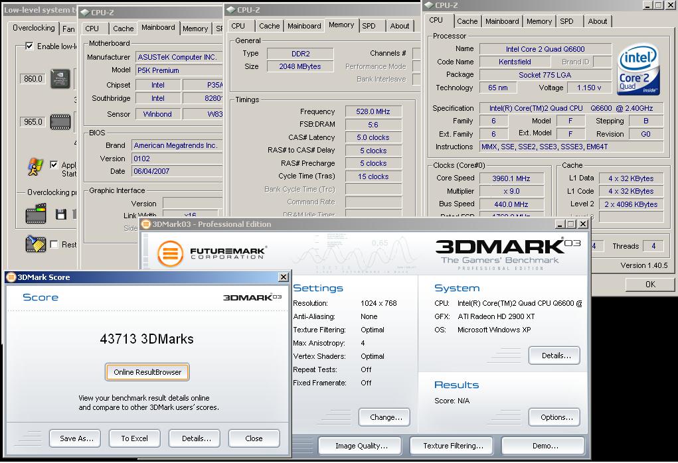Click the Save As... button
Viewport: 678px width, 463px height.
[x=76, y=438]
